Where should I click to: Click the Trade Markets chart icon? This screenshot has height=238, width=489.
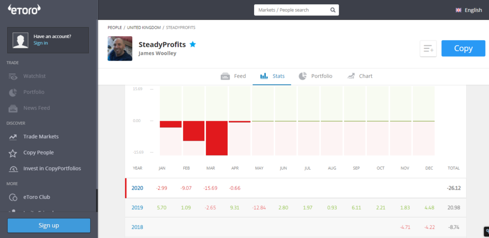[13, 137]
